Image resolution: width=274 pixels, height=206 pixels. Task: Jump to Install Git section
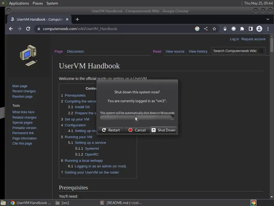(x=82, y=107)
